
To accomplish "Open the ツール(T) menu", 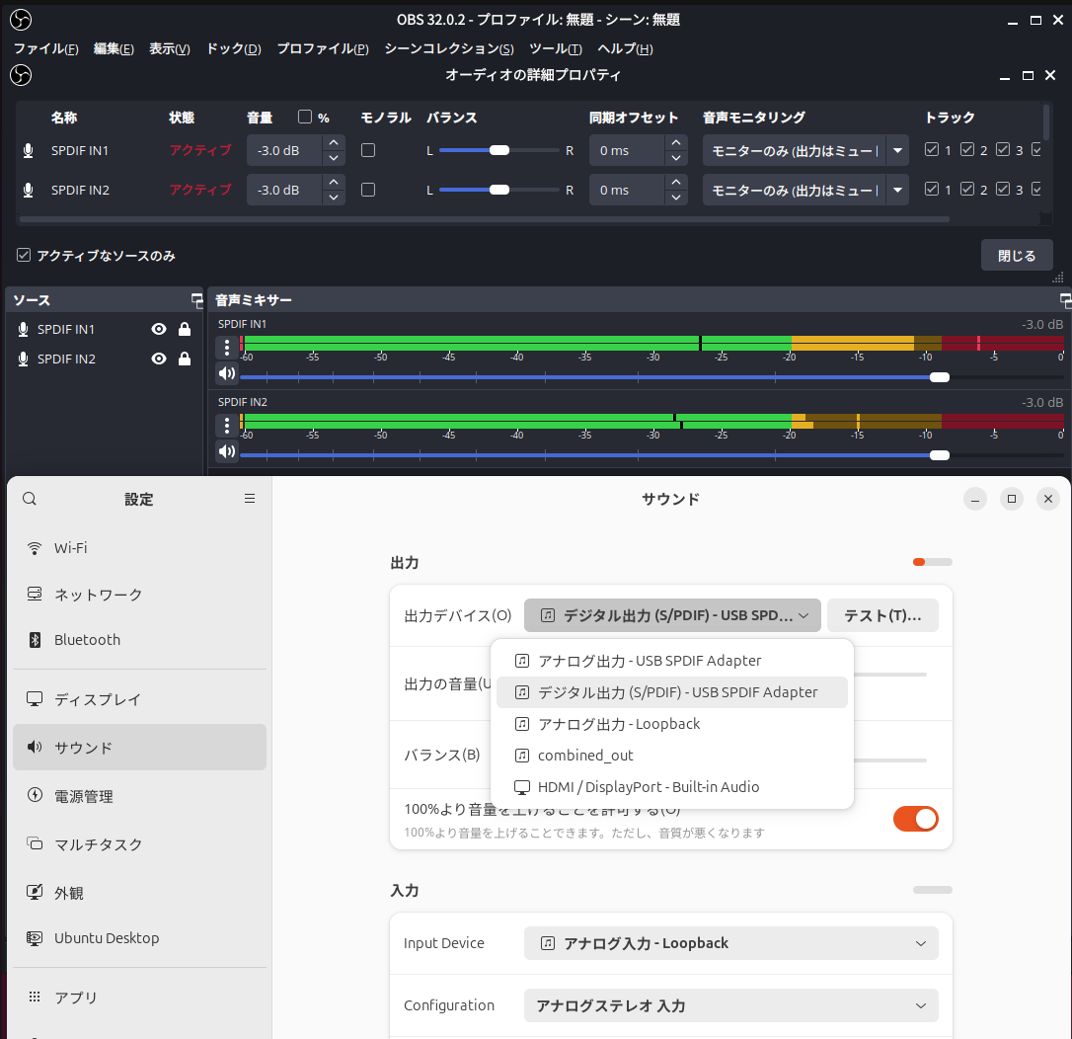I will point(555,48).
